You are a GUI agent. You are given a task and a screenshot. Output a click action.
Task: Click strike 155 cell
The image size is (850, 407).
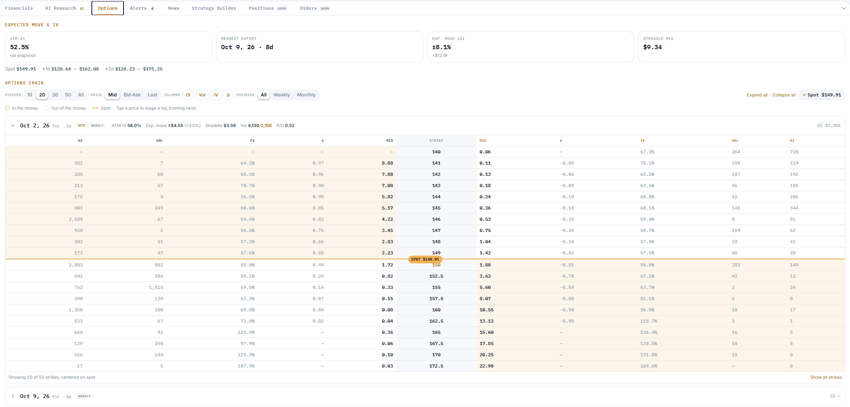(x=436, y=287)
